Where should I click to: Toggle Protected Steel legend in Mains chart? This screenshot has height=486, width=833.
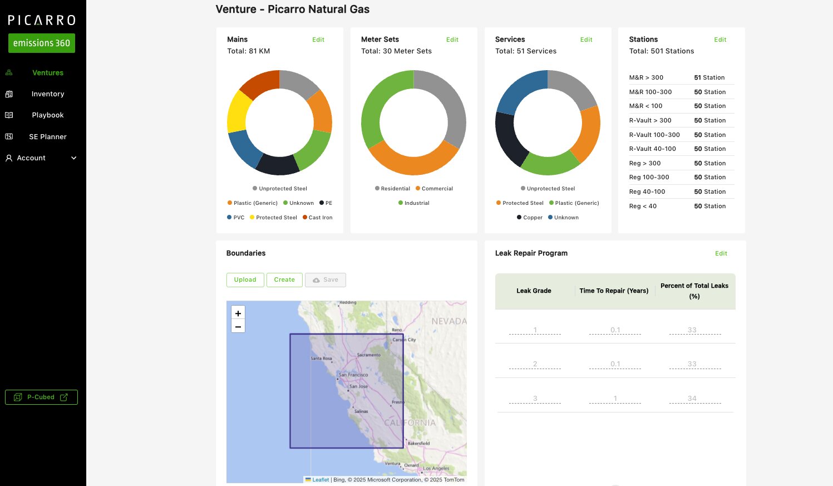click(x=274, y=218)
